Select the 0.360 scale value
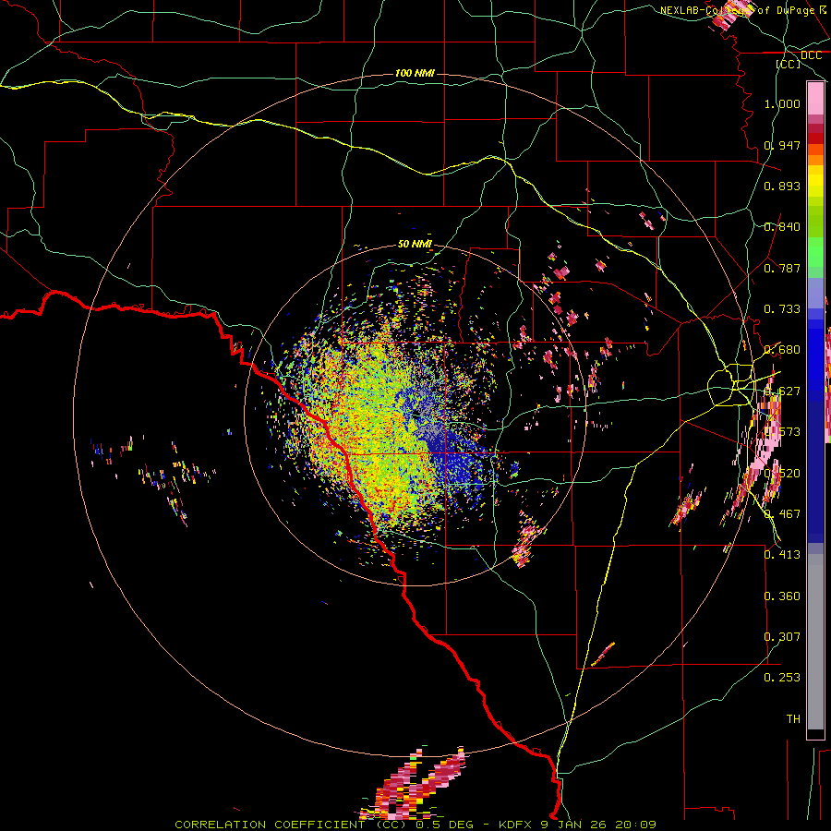 point(782,596)
